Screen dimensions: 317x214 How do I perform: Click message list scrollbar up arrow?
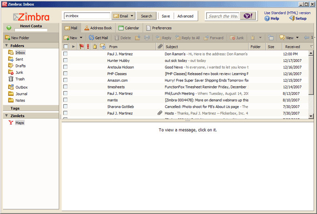(311, 53)
